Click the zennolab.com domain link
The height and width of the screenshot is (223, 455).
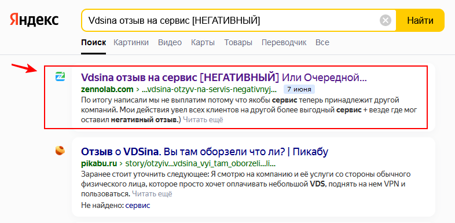tap(107, 89)
